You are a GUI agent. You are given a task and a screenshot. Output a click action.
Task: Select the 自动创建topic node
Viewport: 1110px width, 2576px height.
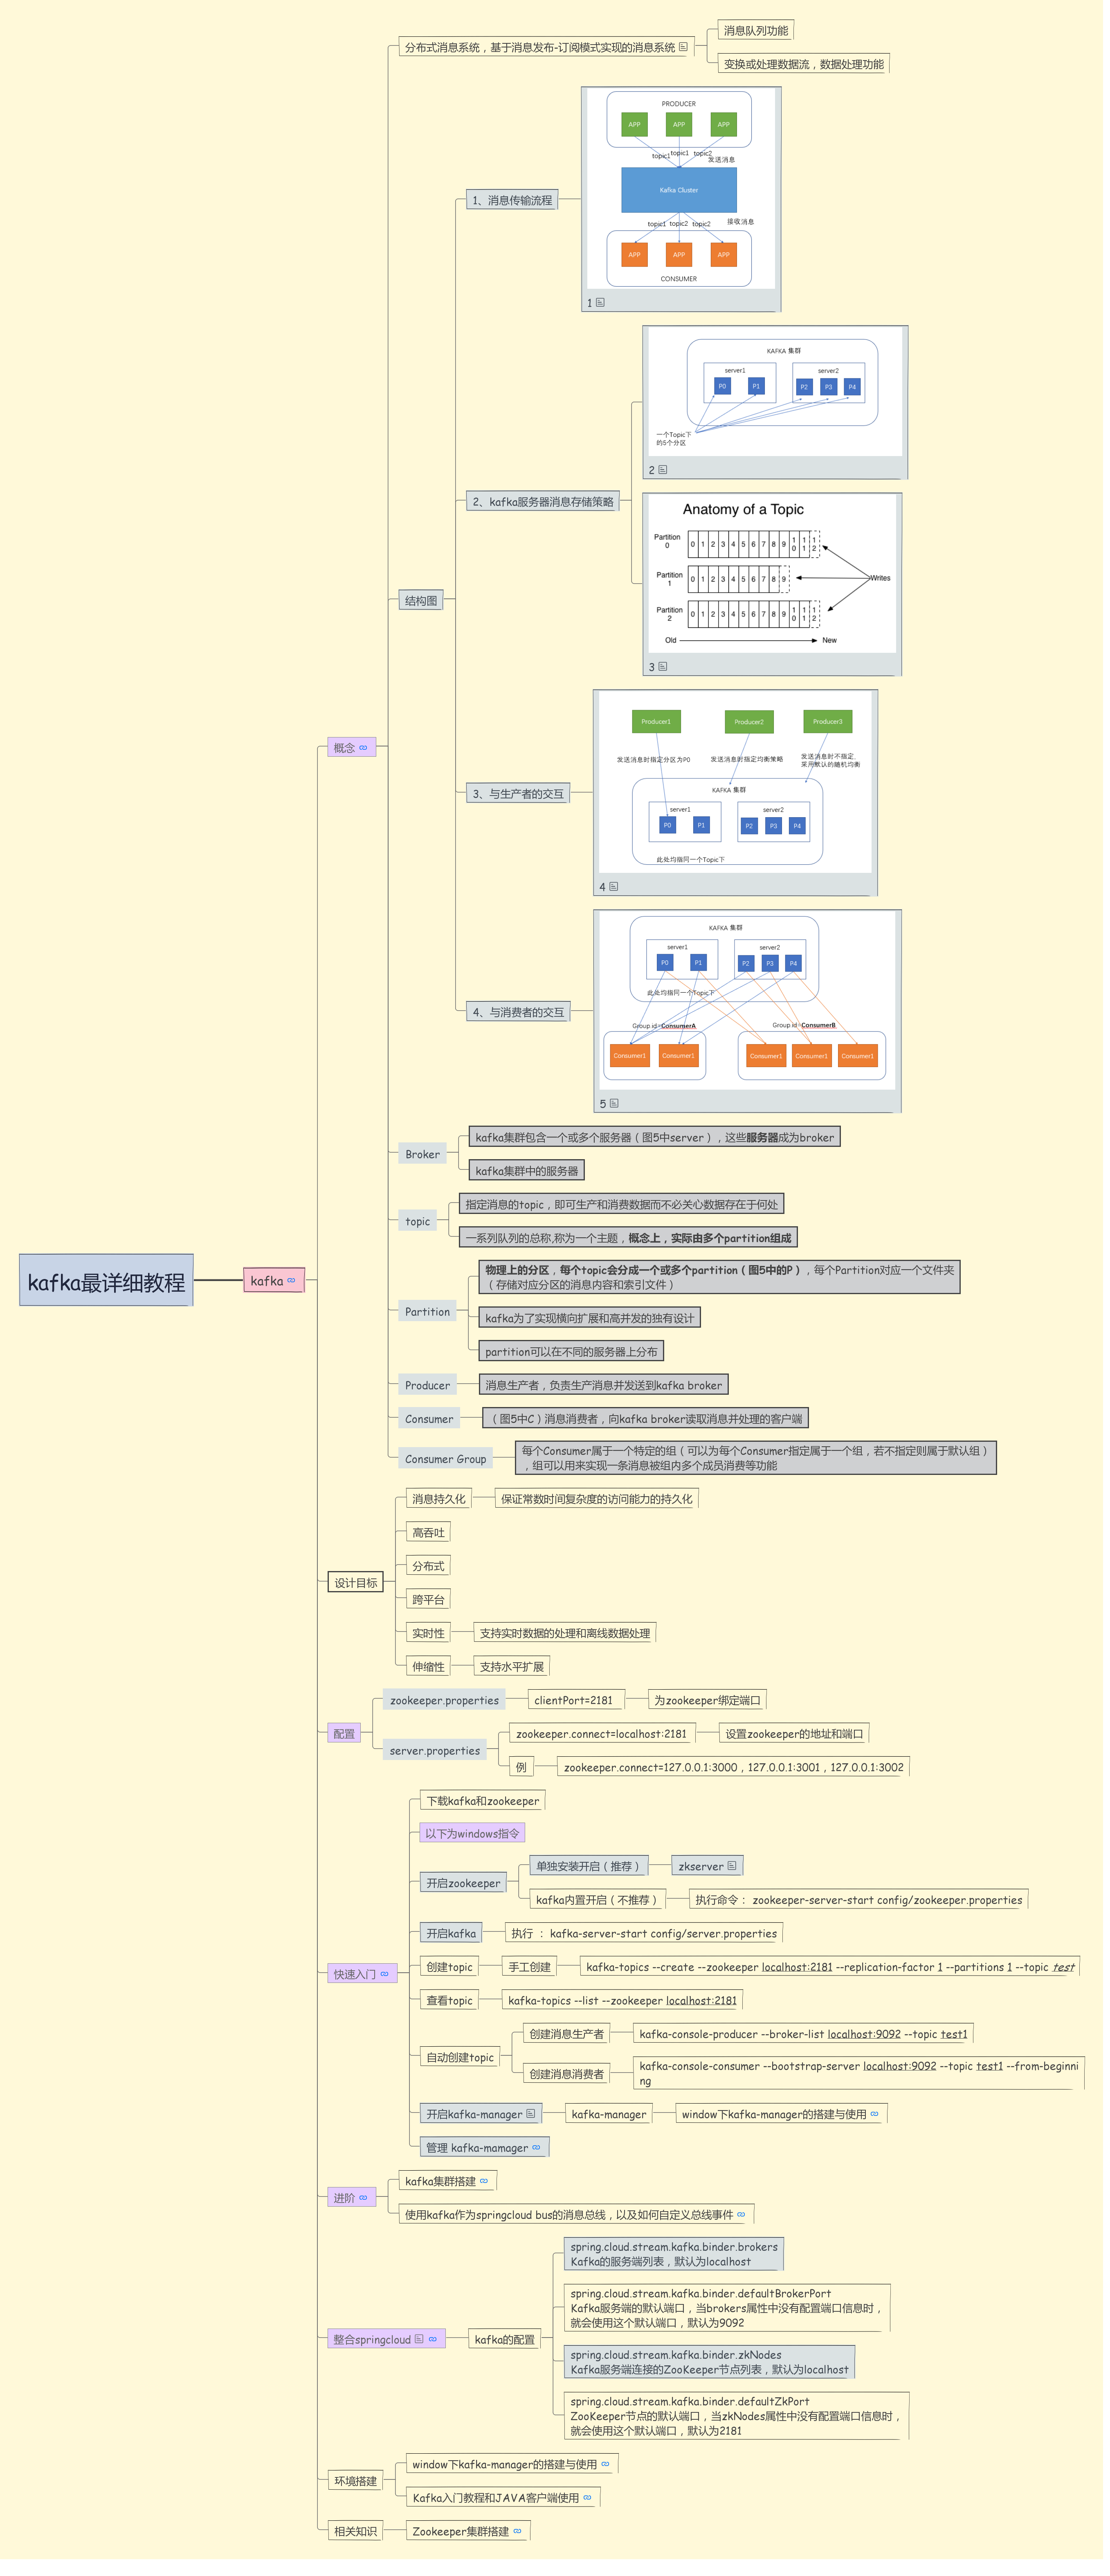pyautogui.click(x=463, y=2069)
